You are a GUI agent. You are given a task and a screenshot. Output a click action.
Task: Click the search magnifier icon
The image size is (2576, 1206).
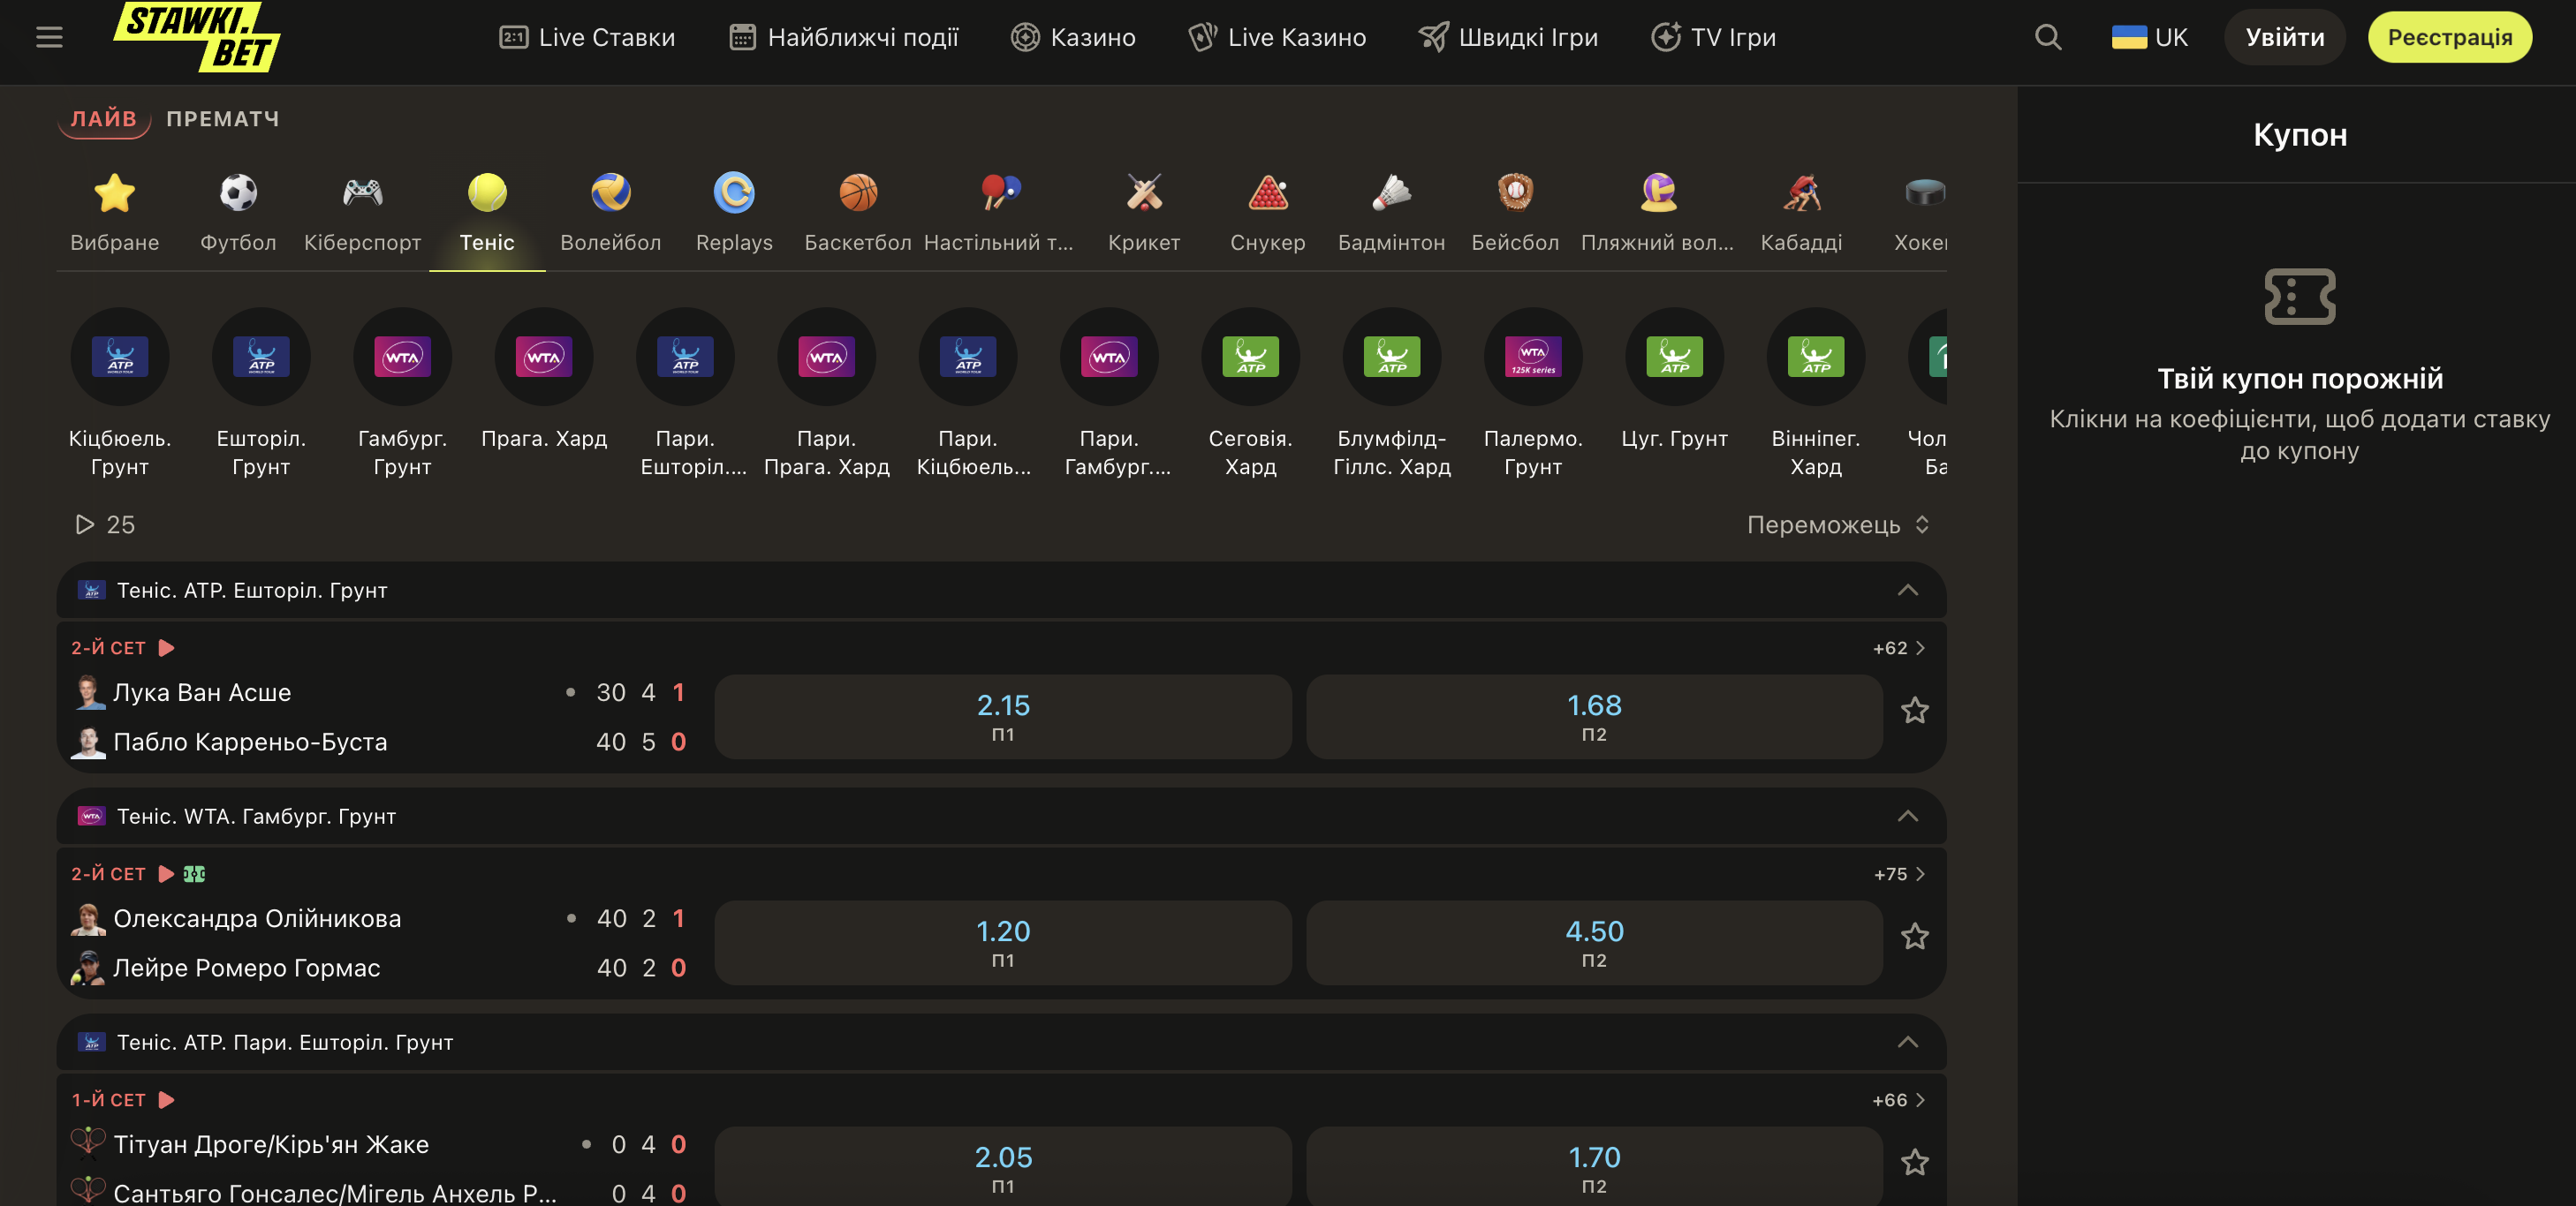(2048, 38)
